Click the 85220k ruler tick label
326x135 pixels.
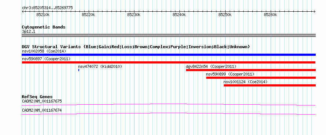tap(88, 15)
